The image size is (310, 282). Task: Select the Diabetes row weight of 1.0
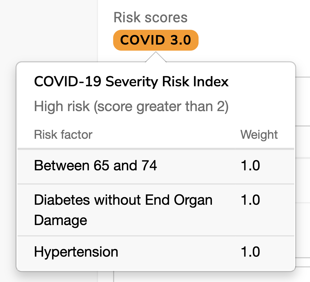coord(250,200)
